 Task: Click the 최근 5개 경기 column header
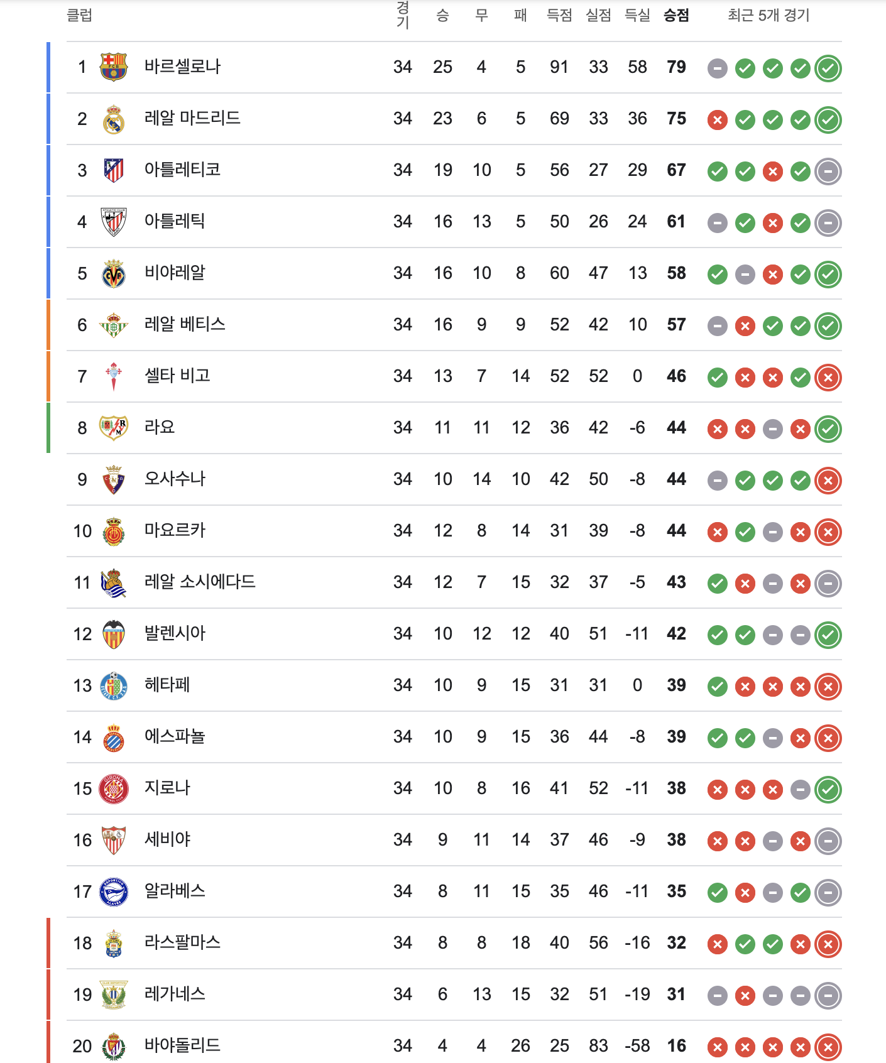pos(768,16)
